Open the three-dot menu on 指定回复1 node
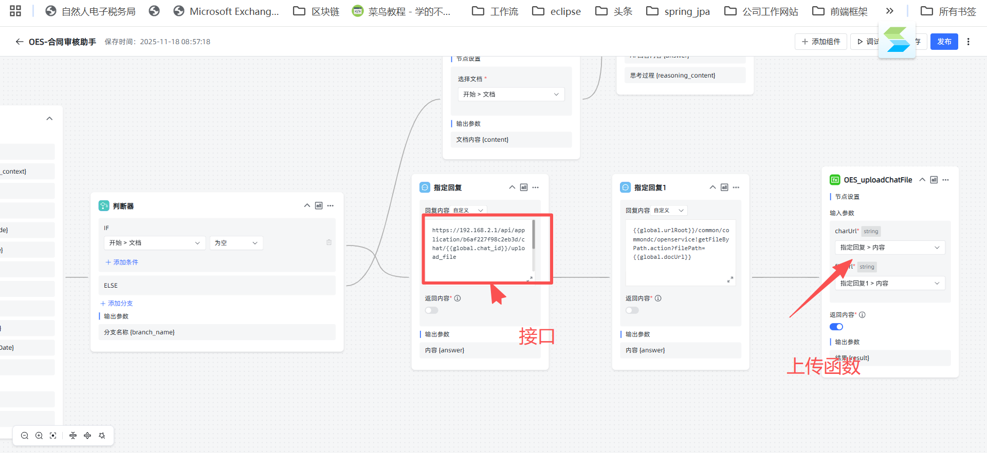Viewport: 987px width, 453px height. tap(736, 187)
